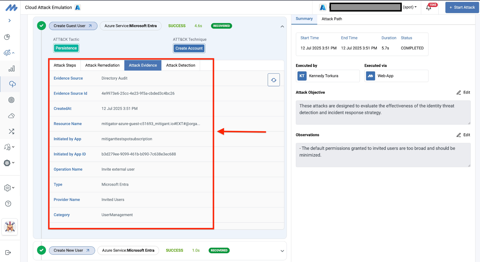Expand the sidebar with the chevron arrow
This screenshot has width=480, height=262.
pyautogui.click(x=10, y=20)
